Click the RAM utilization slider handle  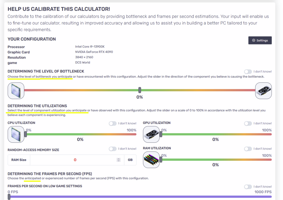161,159
